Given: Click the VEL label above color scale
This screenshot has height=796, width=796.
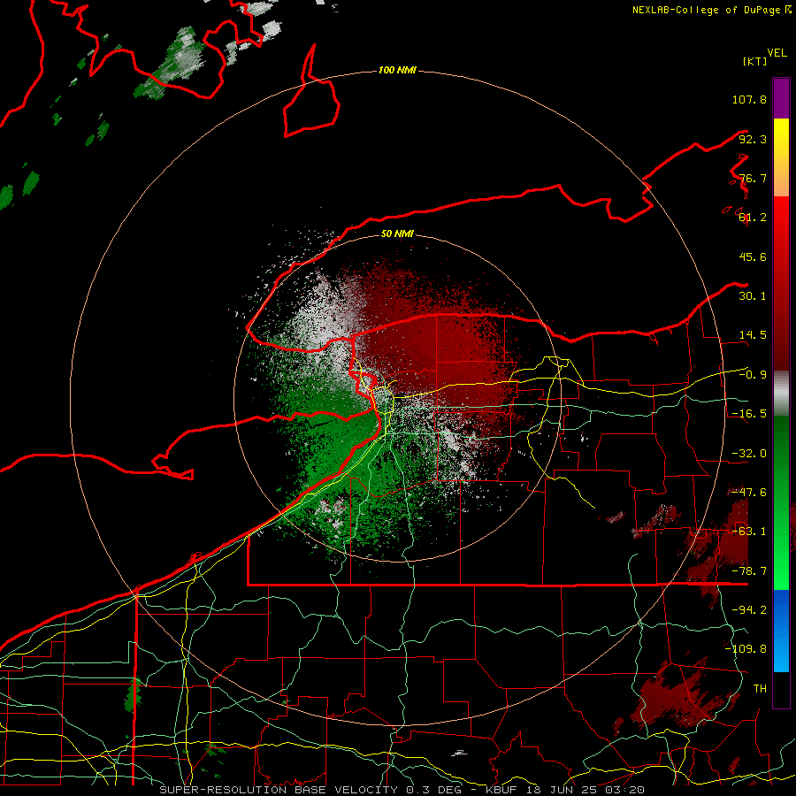Looking at the screenshot, I should click(777, 53).
